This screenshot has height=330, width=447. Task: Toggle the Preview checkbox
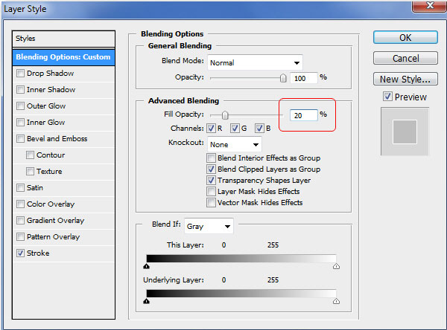click(x=387, y=97)
